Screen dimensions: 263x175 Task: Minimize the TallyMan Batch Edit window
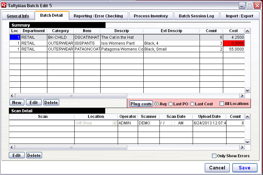coord(242,6)
